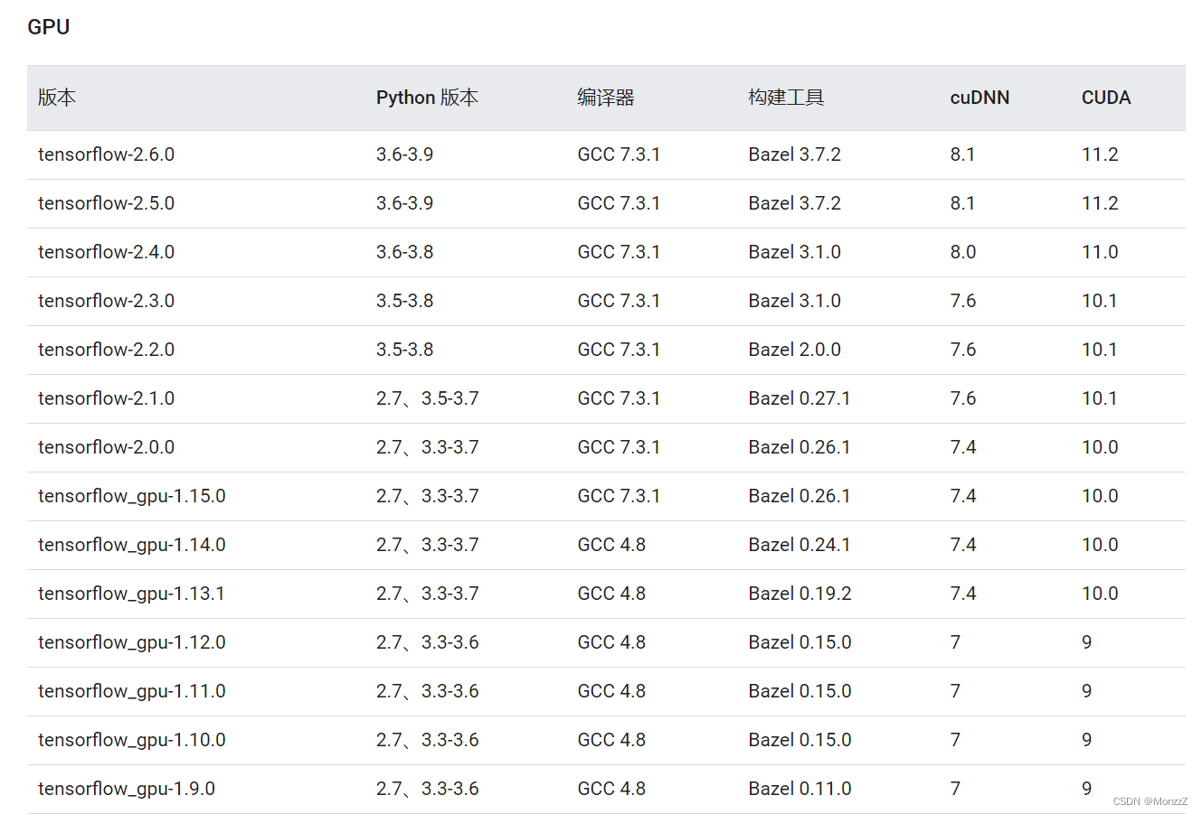1202x814 pixels.
Task: Click the Bazel 0.27.1 cell
Action: [800, 398]
